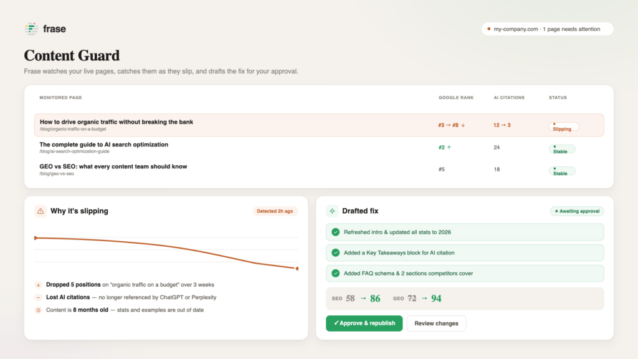Image resolution: width=638 pixels, height=359 pixels.
Task: Click the Status column header
Action: click(x=558, y=98)
